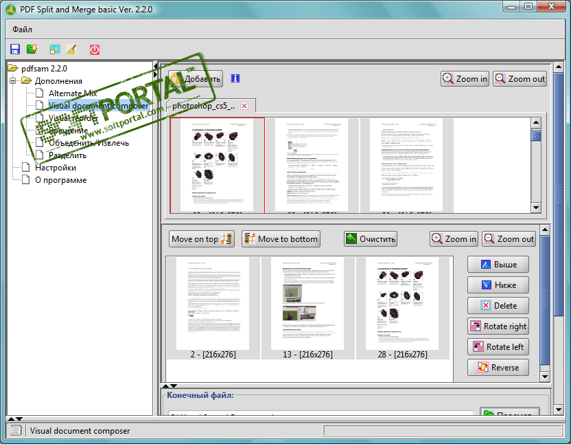This screenshot has width=571, height=444.
Task: Click Zoom out in the composer panel
Action: tap(509, 239)
